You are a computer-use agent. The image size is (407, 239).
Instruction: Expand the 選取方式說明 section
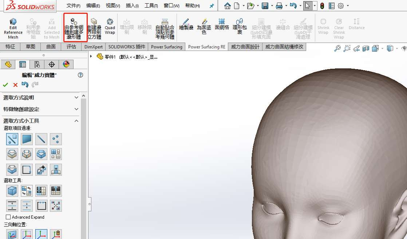click(x=76, y=97)
